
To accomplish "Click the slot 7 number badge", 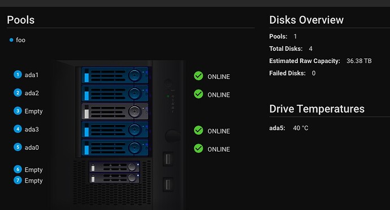I will point(18,180).
